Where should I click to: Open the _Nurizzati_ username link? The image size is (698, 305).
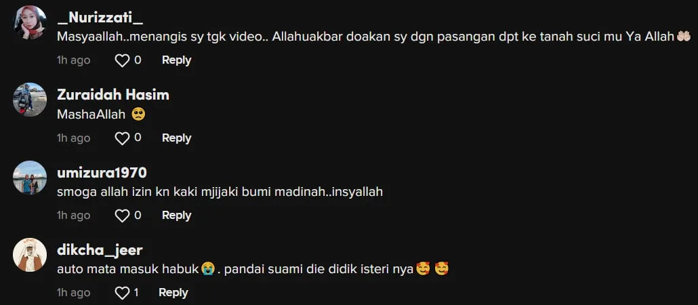coord(100,18)
